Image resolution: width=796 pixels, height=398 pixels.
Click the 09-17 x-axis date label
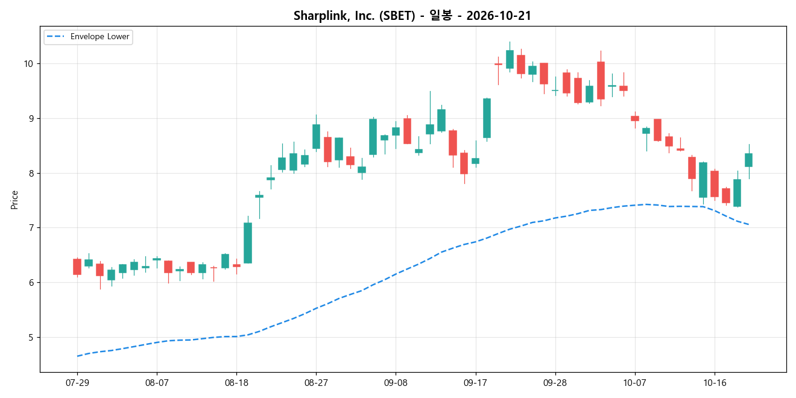475,382
